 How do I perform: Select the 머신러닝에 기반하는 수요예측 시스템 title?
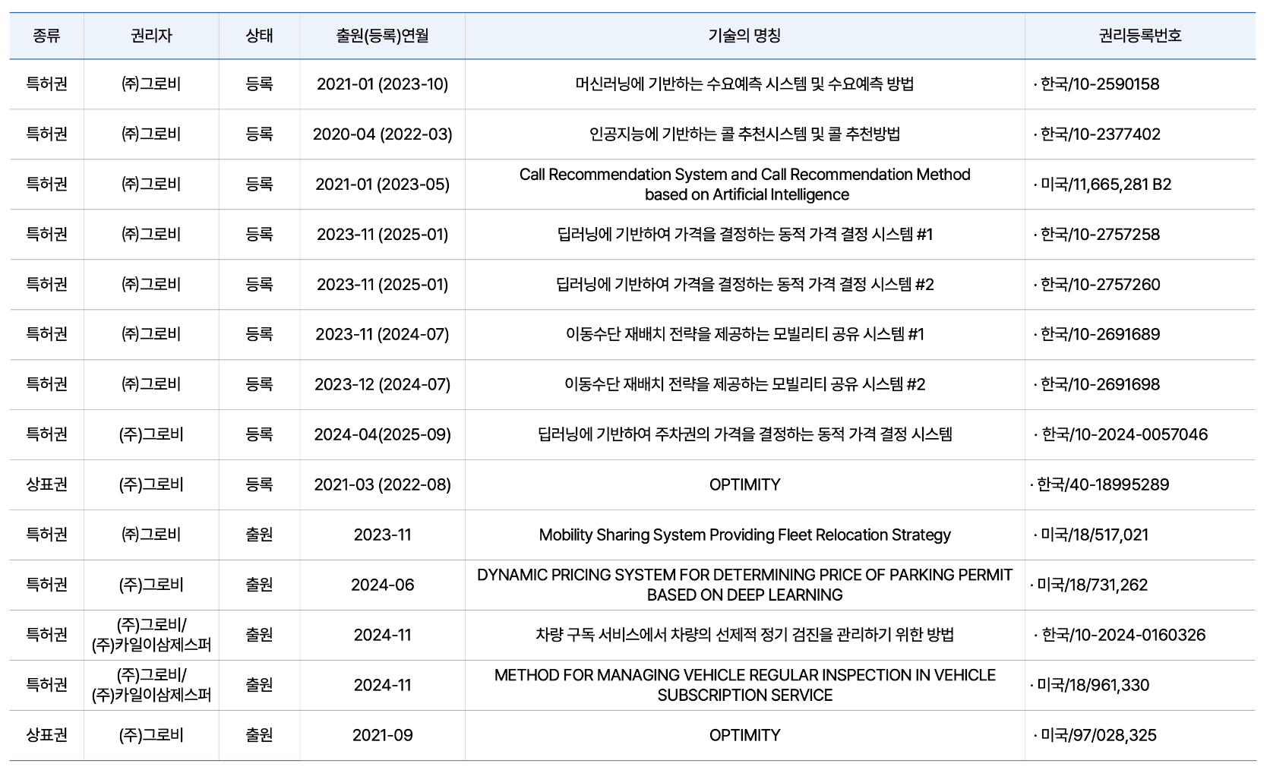coord(744,84)
